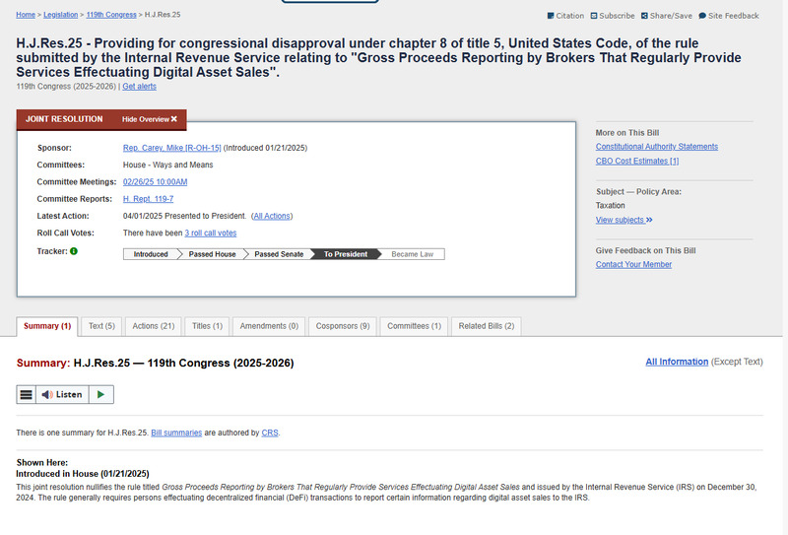Open the Listen menu hamburger icon
Screen dimensions: 788x535
[27, 394]
